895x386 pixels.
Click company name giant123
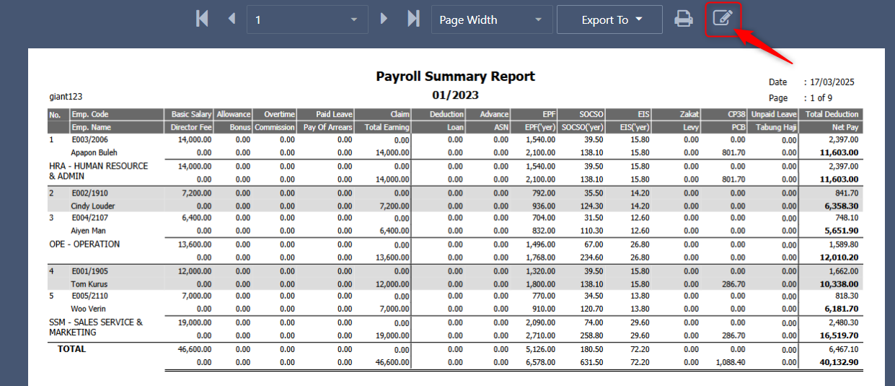66,96
